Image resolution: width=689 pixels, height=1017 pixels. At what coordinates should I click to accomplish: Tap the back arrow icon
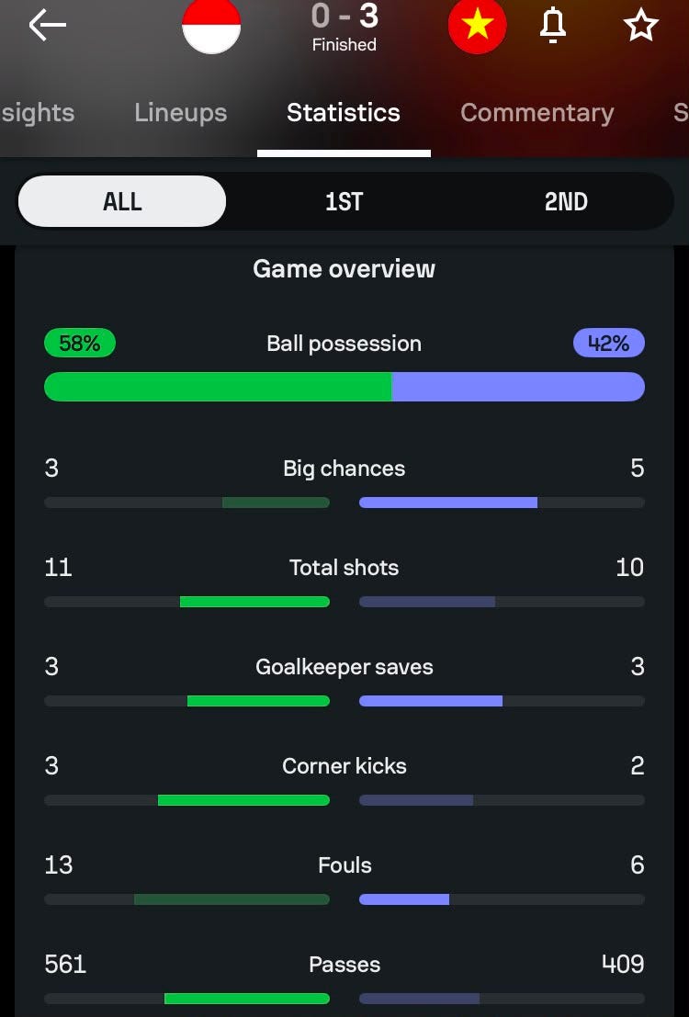click(x=48, y=26)
